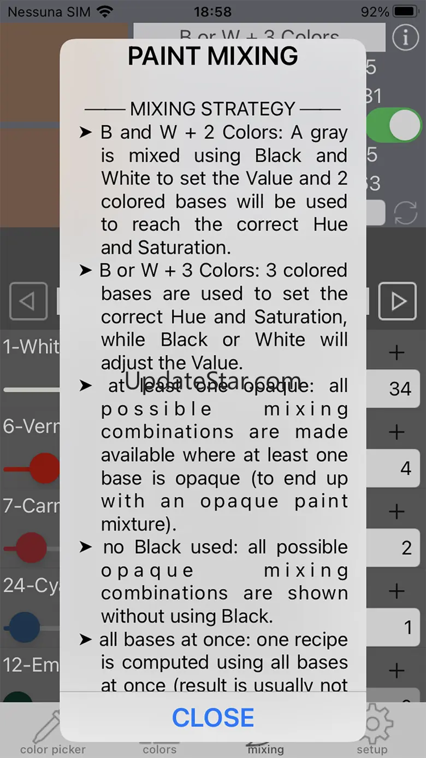The image size is (426, 758).
Task: Go to previous recipe with left arrow
Action: point(28,301)
